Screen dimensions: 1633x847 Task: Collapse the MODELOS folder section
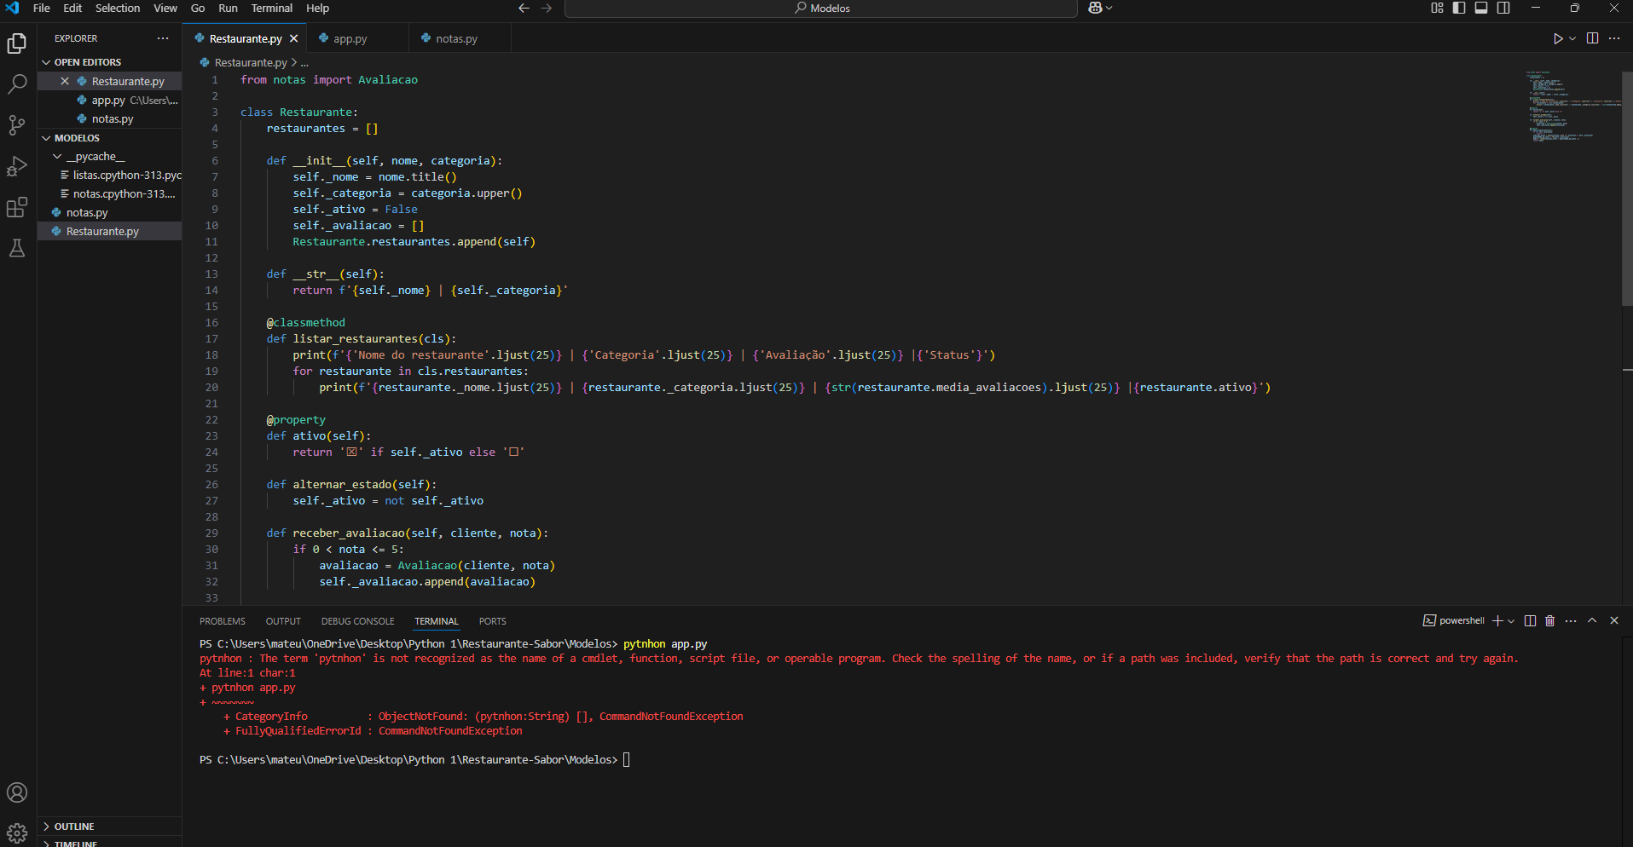tap(47, 138)
